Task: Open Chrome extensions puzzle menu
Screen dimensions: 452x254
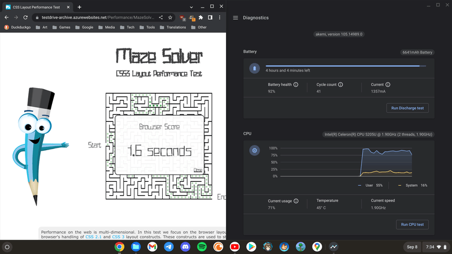Action: (x=201, y=17)
